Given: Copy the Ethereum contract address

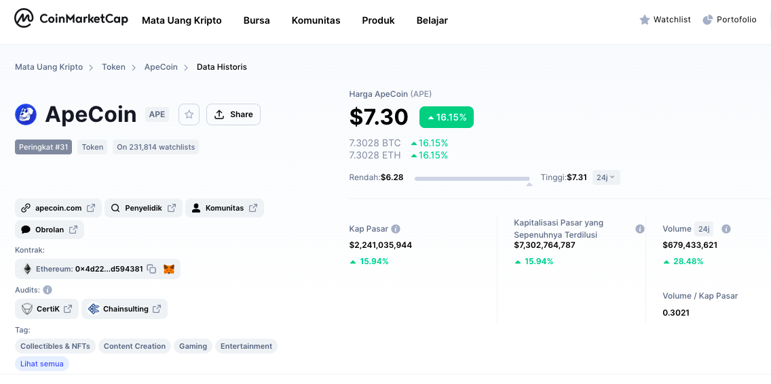Looking at the screenshot, I should tap(151, 269).
